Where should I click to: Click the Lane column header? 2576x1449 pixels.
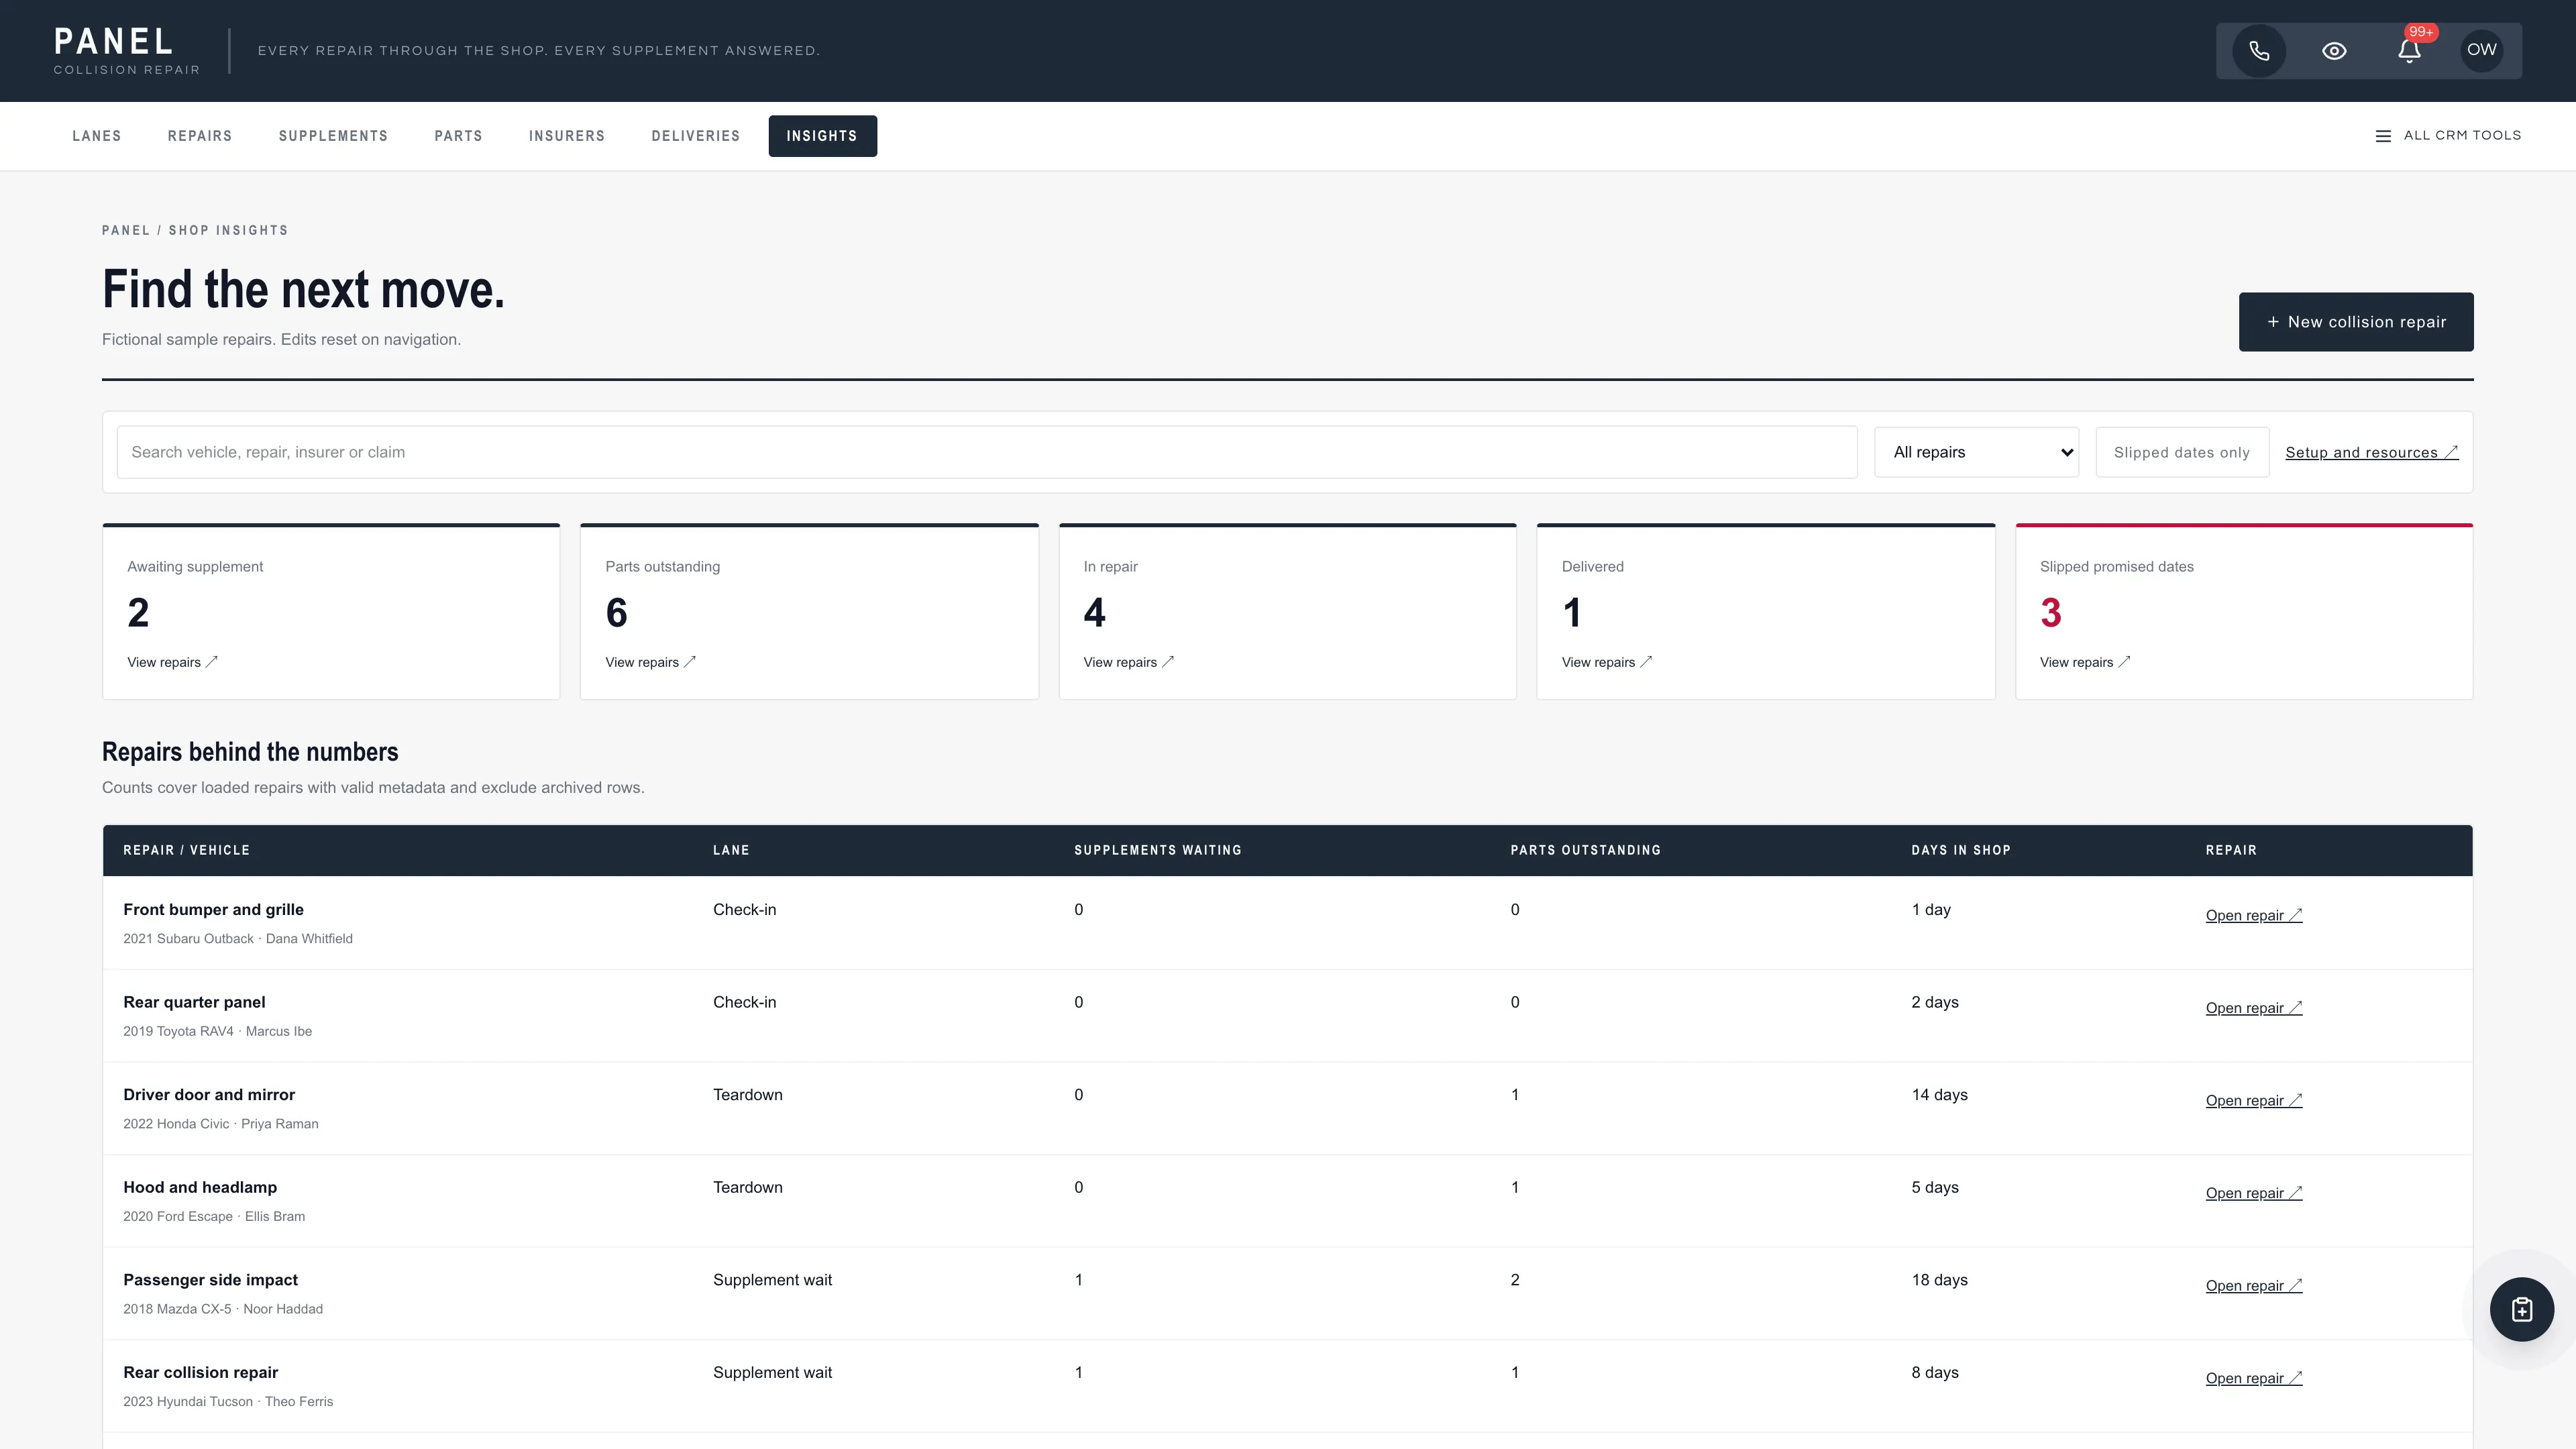731,850
